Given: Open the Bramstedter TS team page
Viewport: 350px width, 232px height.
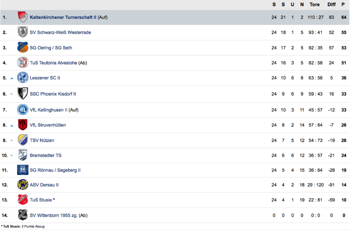Looking at the screenshot, I should [x=45, y=155].
